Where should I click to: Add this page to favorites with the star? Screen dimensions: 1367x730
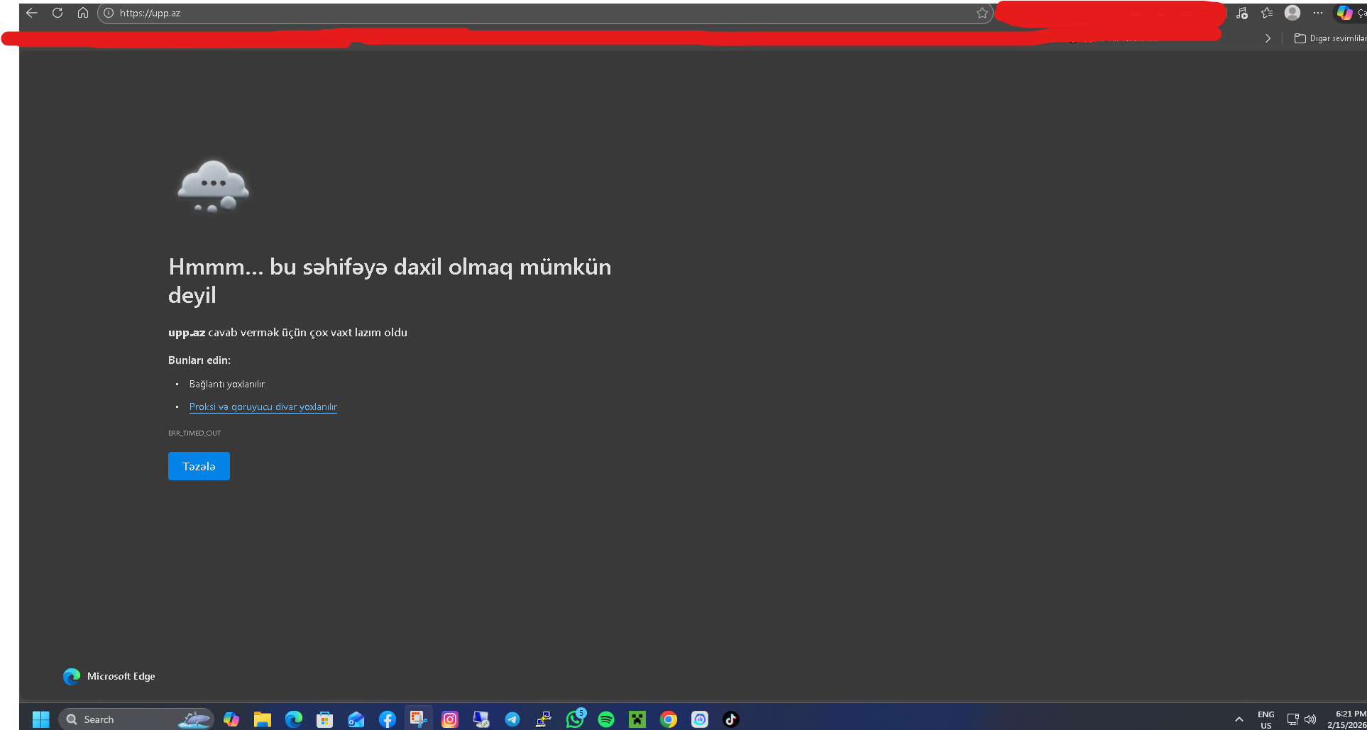click(982, 13)
